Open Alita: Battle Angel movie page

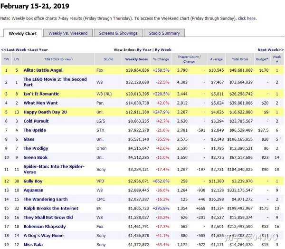coord(43,70)
